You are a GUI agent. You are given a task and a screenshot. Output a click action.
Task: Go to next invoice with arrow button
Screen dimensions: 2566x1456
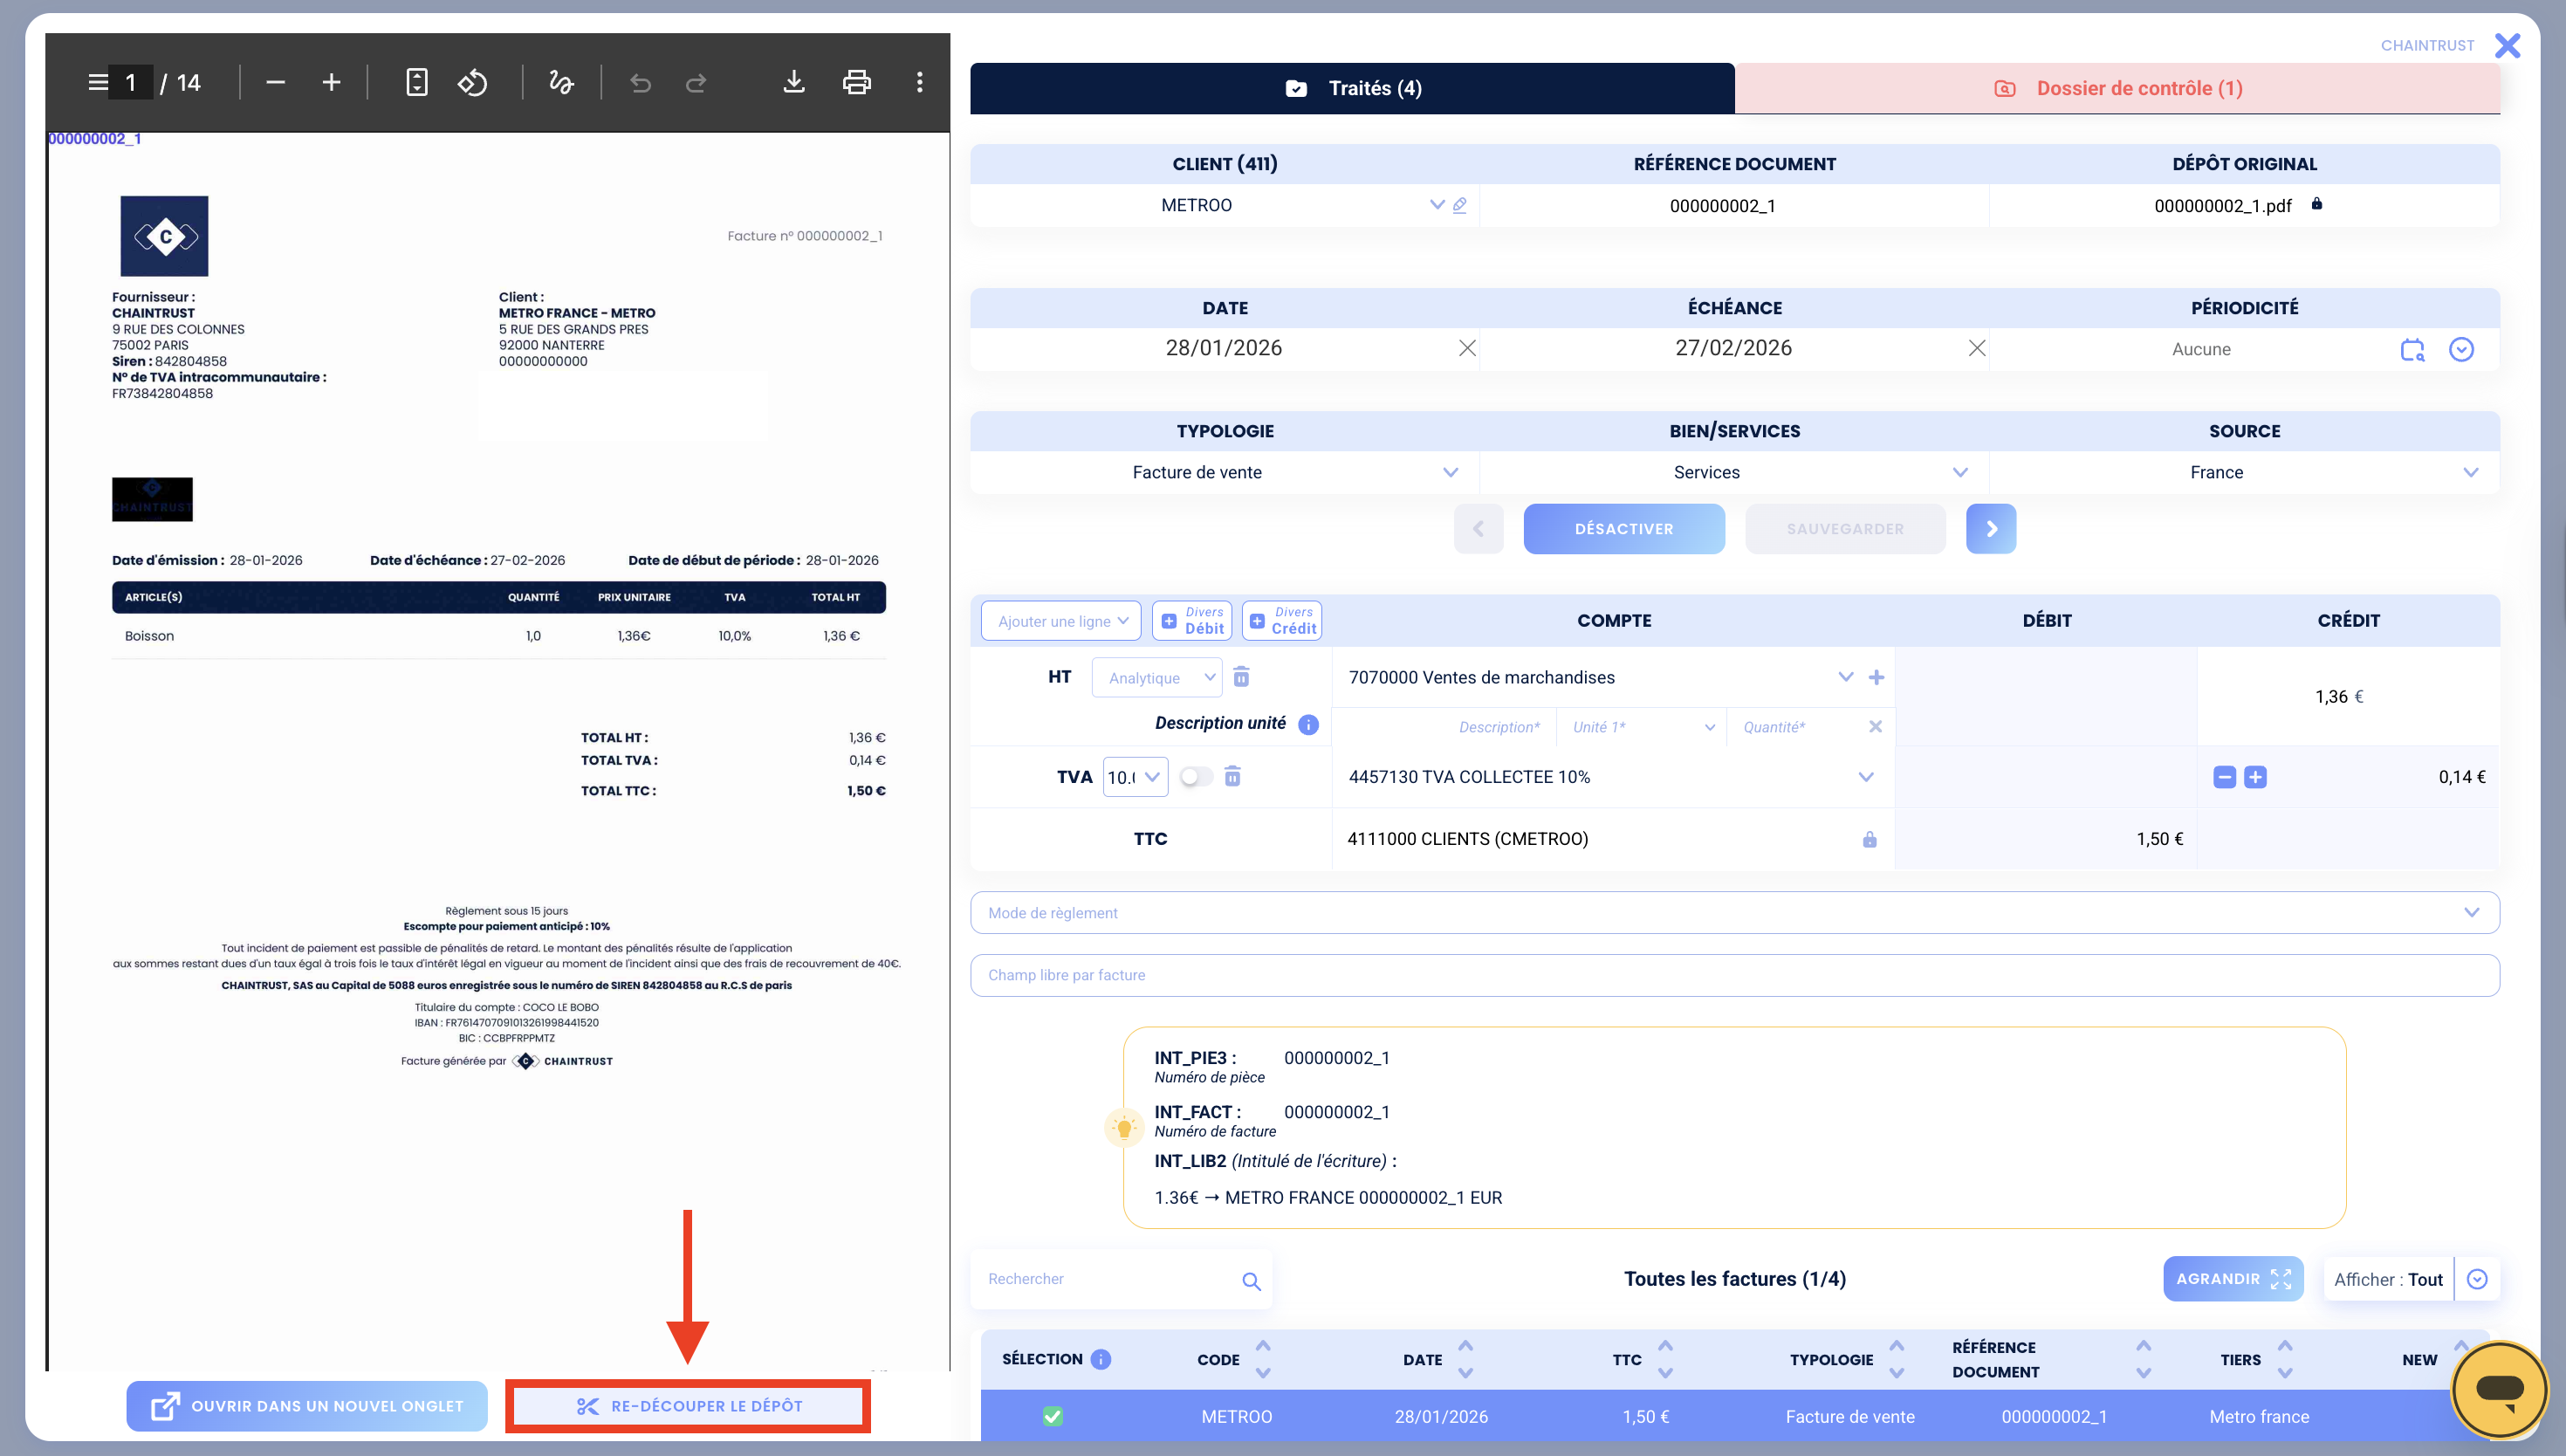1990,529
